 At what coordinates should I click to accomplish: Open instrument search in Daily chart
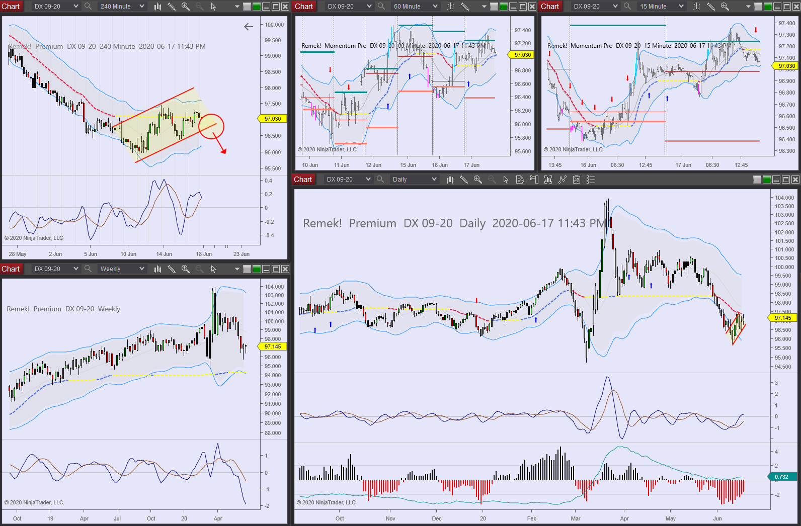(x=380, y=180)
